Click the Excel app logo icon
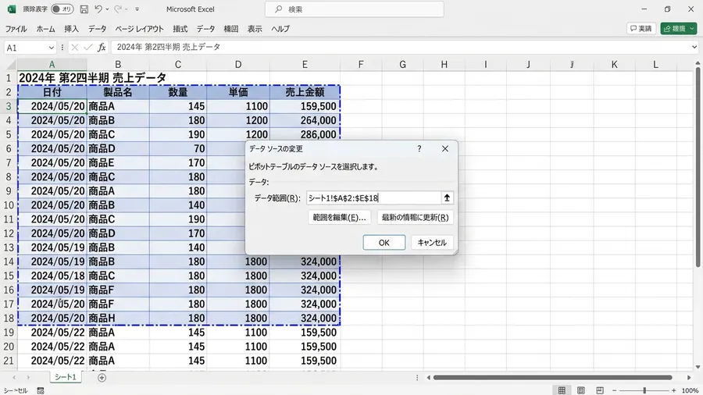Viewport: 703px width, 395px height. (12, 9)
